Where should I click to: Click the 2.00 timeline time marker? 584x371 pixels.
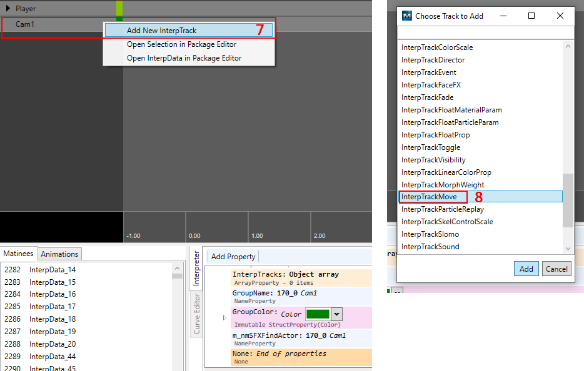pyautogui.click(x=320, y=236)
